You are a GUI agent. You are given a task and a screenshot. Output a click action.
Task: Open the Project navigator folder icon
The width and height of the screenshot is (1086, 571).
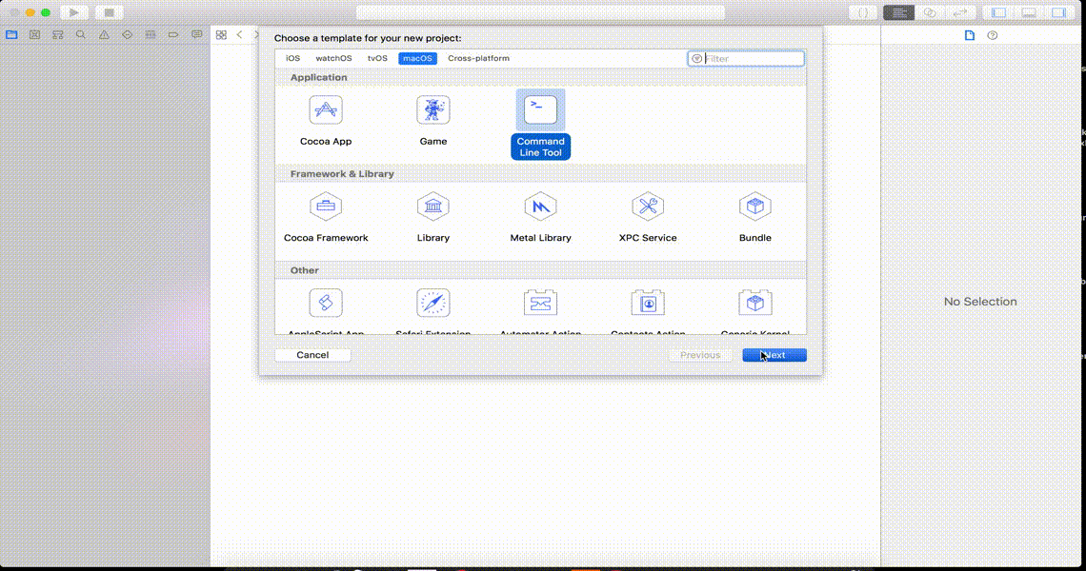(11, 34)
